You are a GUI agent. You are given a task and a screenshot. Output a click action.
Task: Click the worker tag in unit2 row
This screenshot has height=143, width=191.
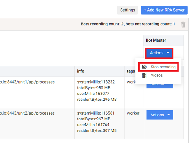pyautogui.click(x=133, y=113)
